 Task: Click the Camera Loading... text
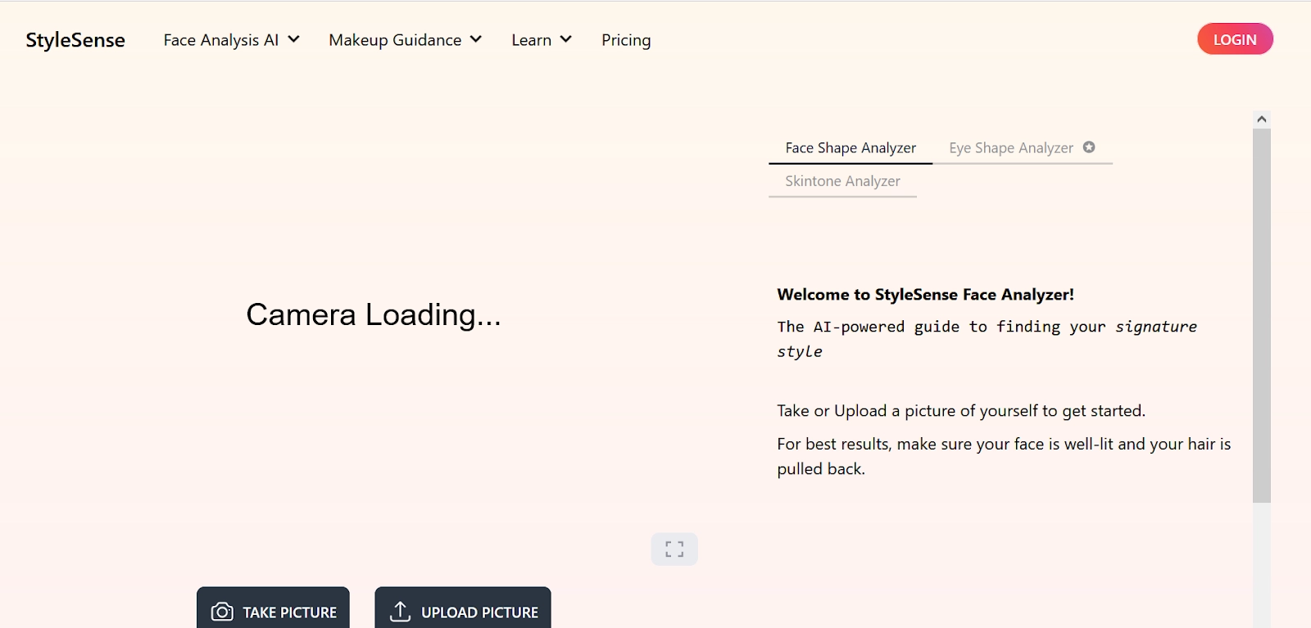(374, 314)
